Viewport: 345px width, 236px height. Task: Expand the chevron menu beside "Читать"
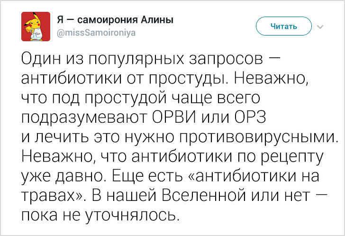click(x=318, y=27)
